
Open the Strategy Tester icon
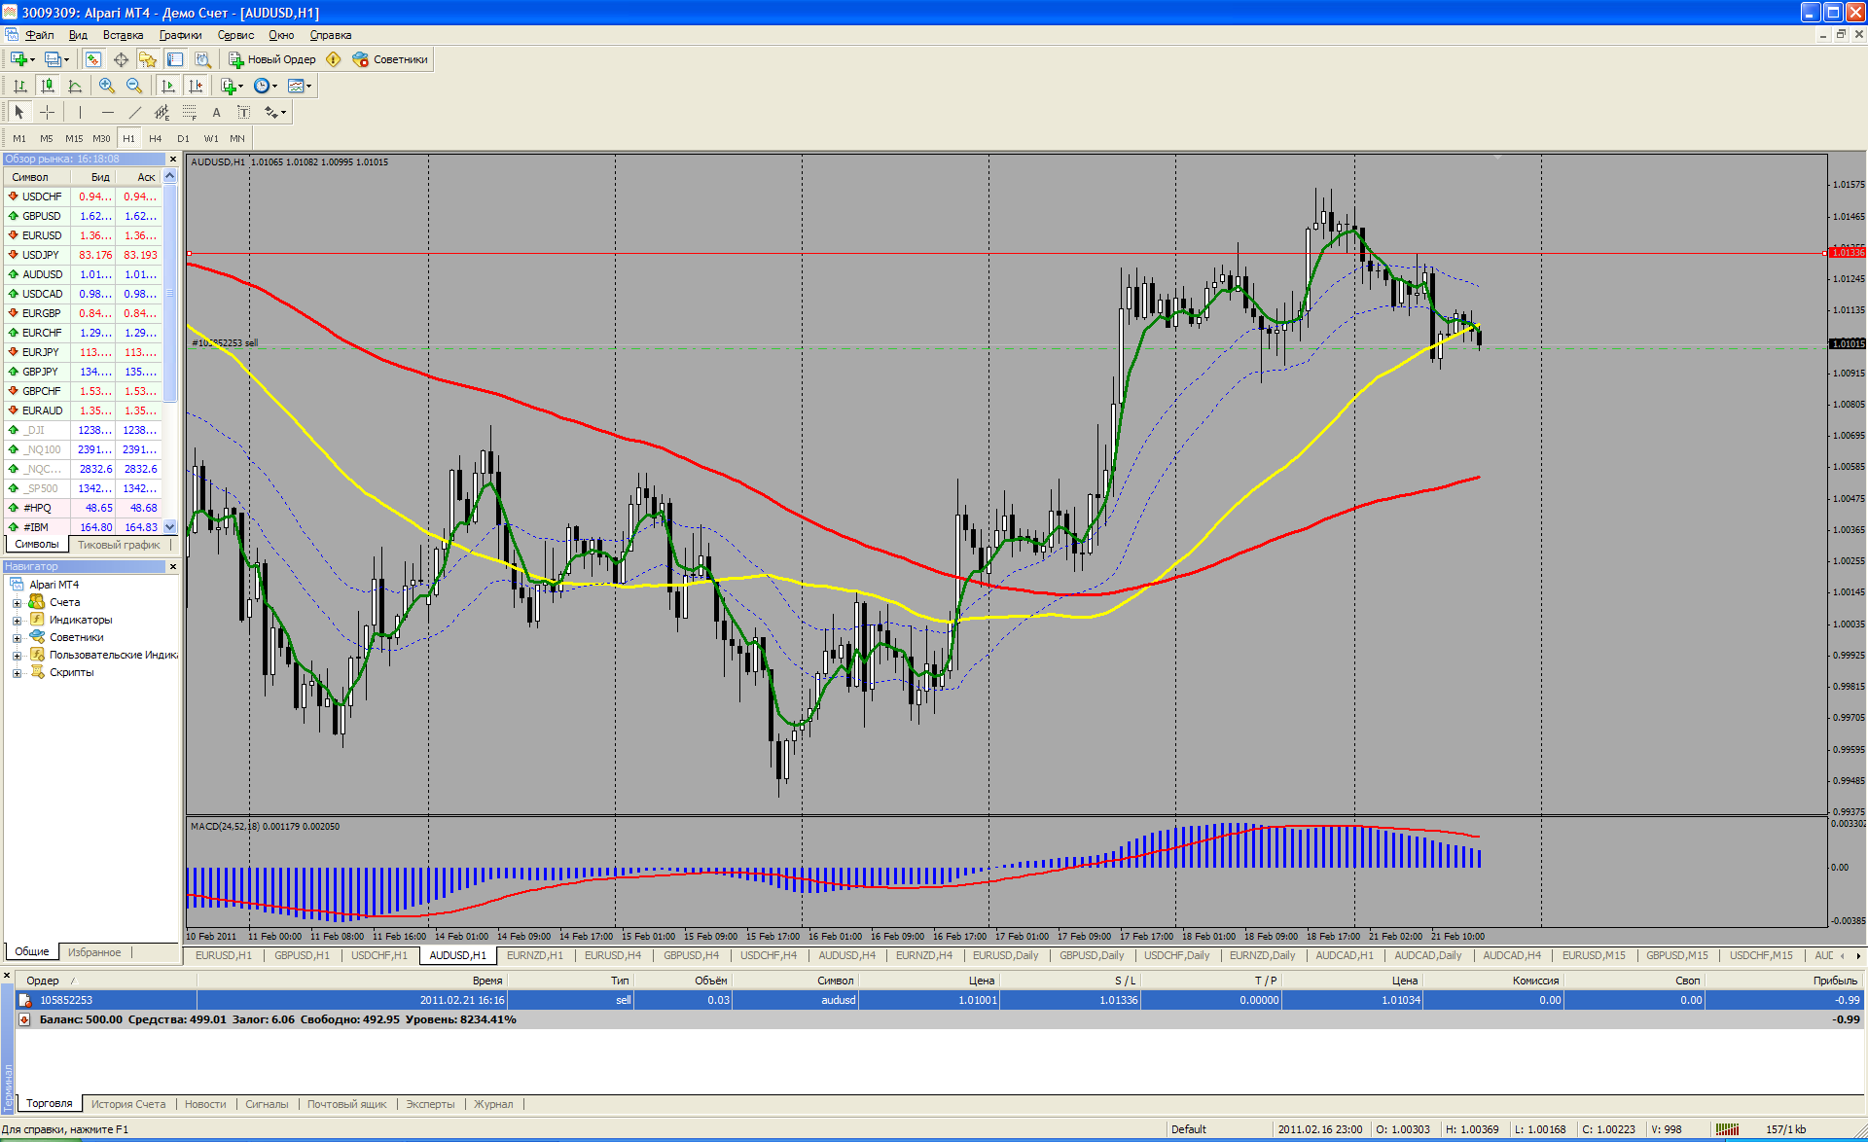[202, 59]
